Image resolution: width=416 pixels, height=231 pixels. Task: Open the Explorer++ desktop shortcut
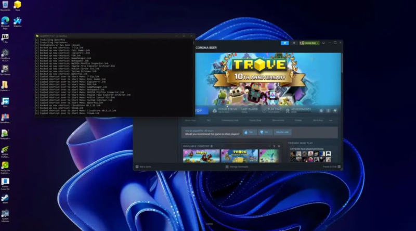pos(5,86)
